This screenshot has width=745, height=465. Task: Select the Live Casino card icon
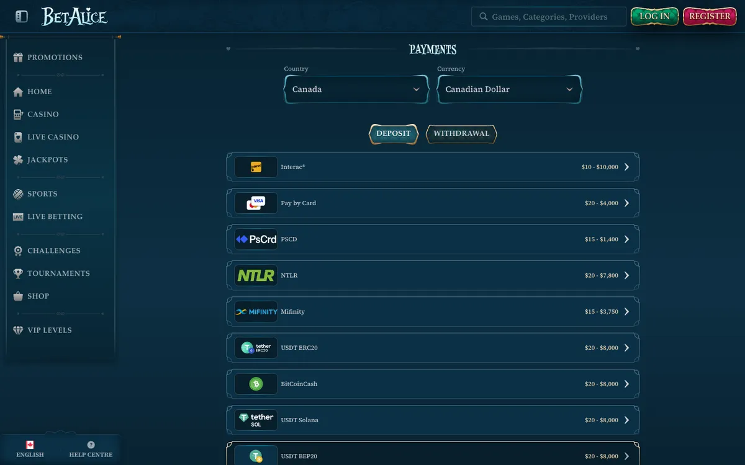(18, 137)
